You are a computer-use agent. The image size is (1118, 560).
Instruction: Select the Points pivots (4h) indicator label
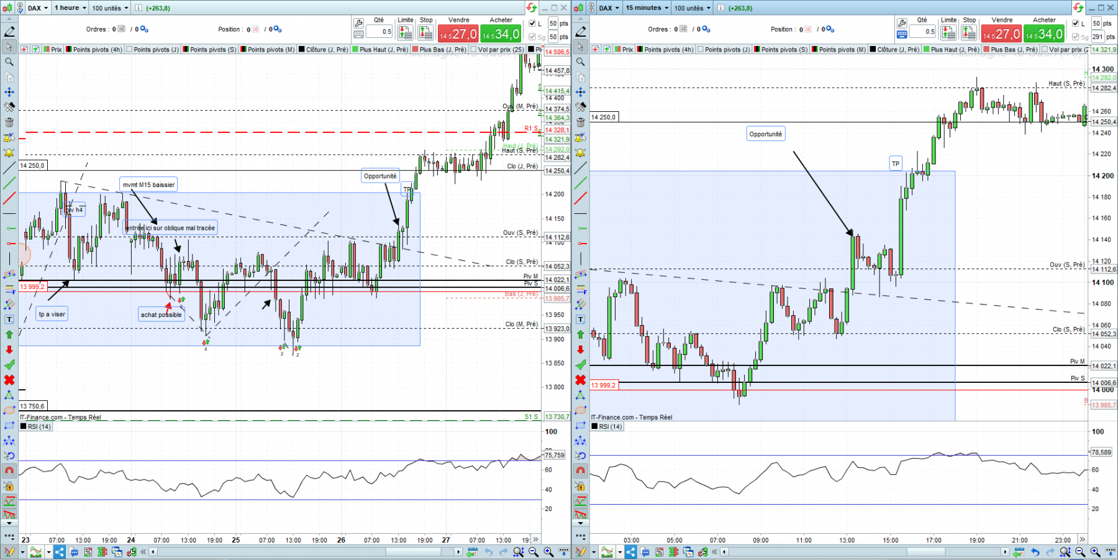98,50
